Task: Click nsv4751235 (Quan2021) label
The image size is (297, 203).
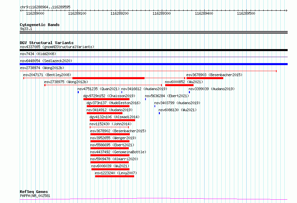Action: (x=98, y=89)
